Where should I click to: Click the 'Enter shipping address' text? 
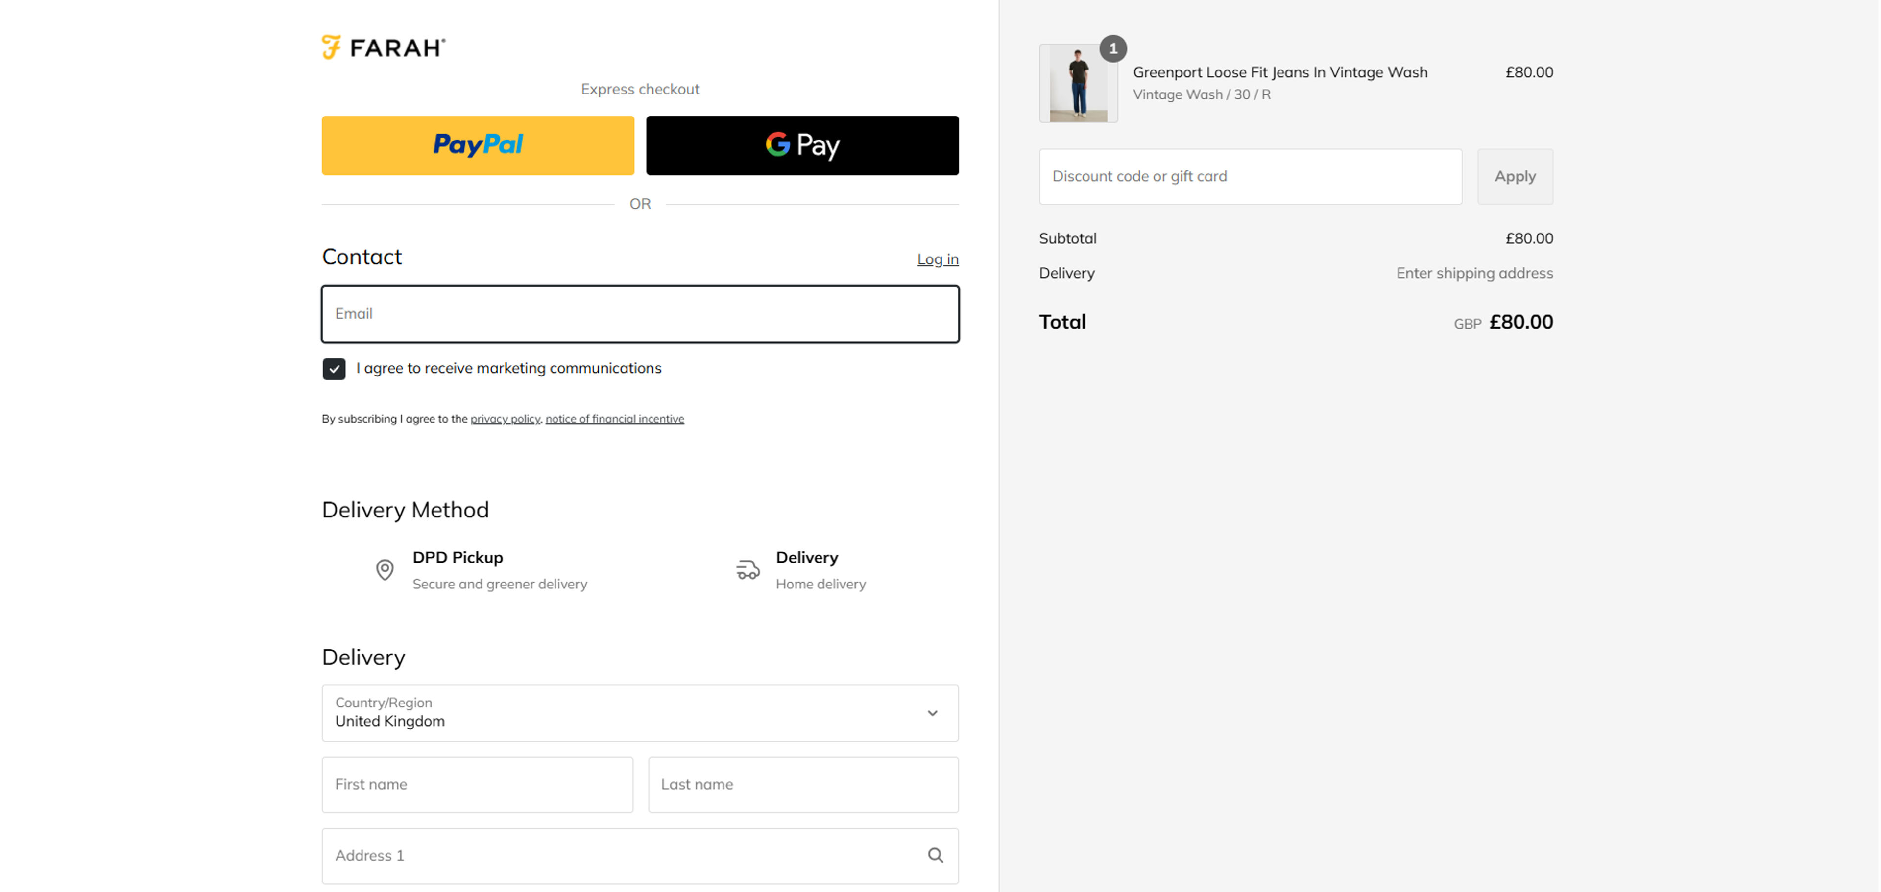[1474, 273]
